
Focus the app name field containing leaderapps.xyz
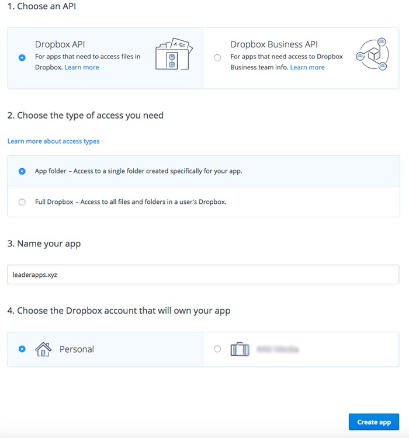tap(203, 274)
